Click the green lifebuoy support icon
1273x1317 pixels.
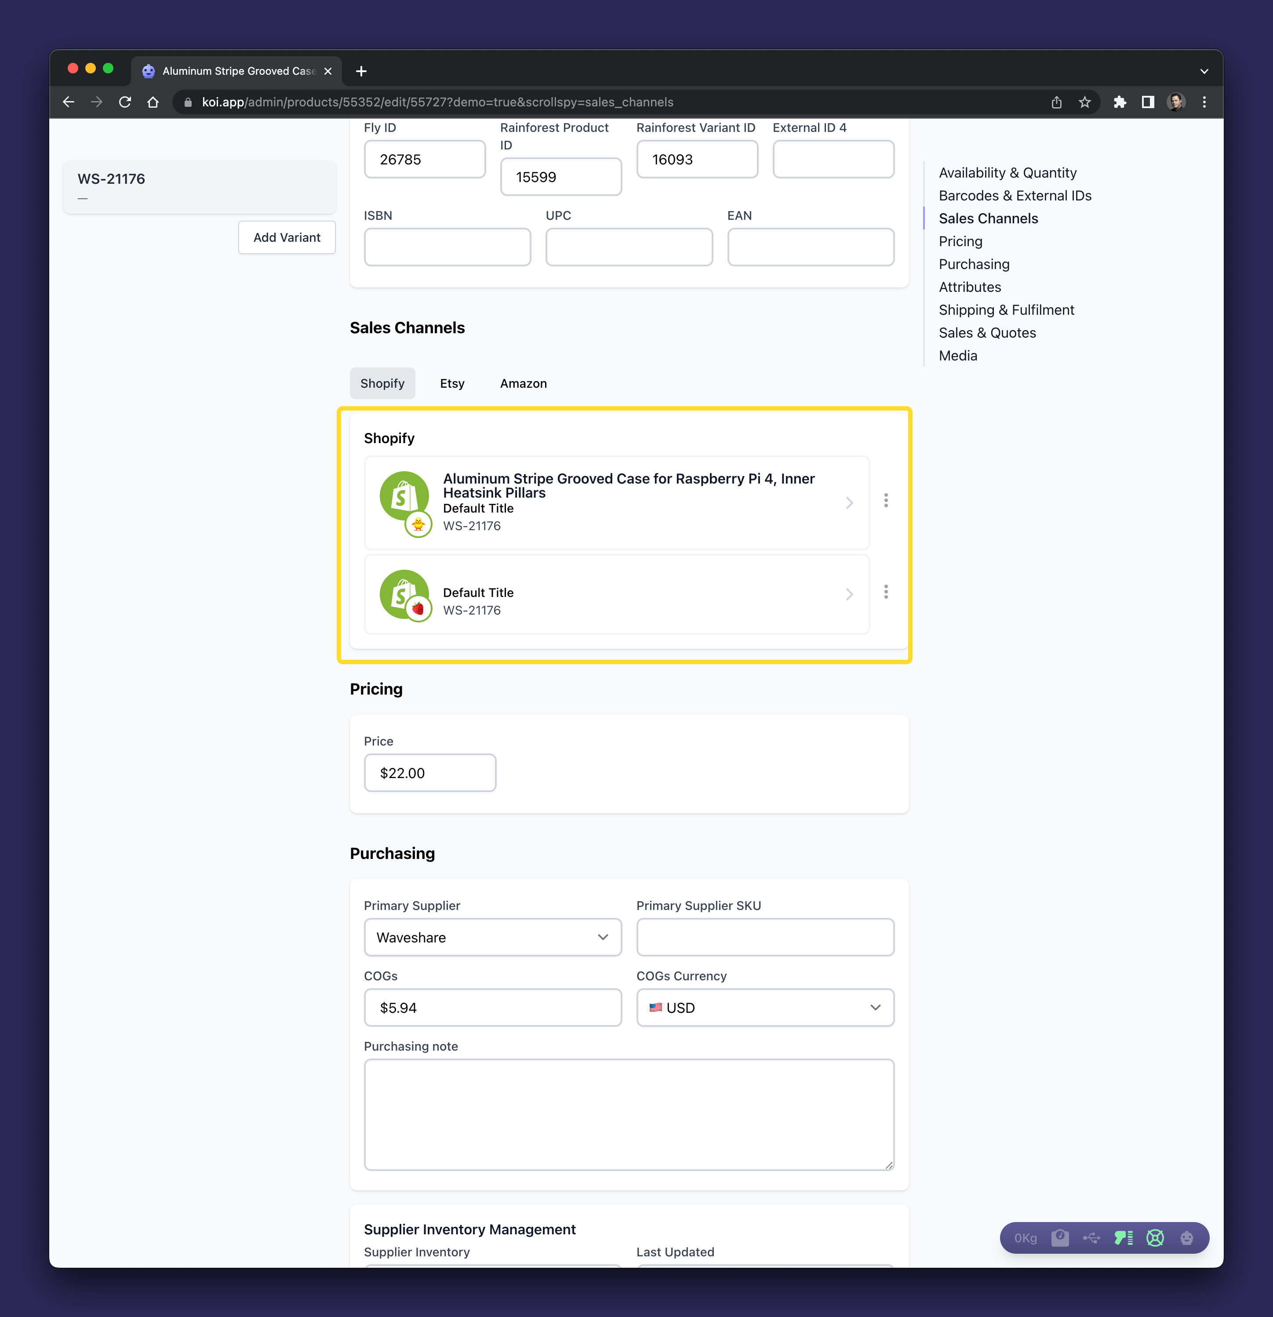(1155, 1238)
